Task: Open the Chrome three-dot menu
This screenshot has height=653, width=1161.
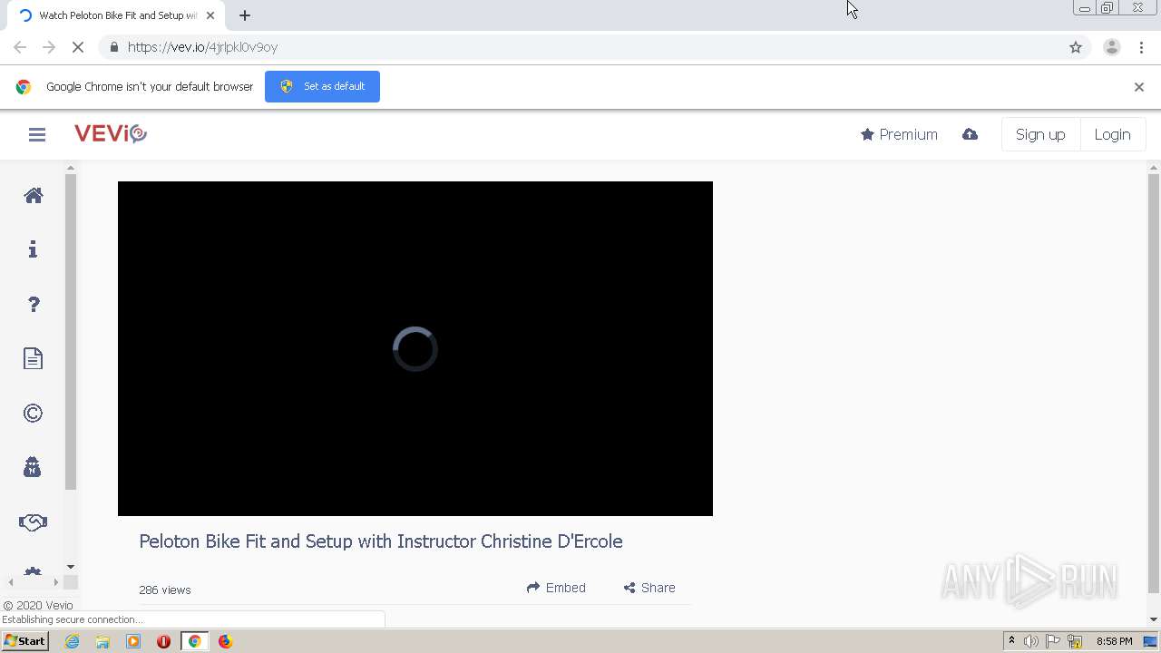Action: [1142, 47]
